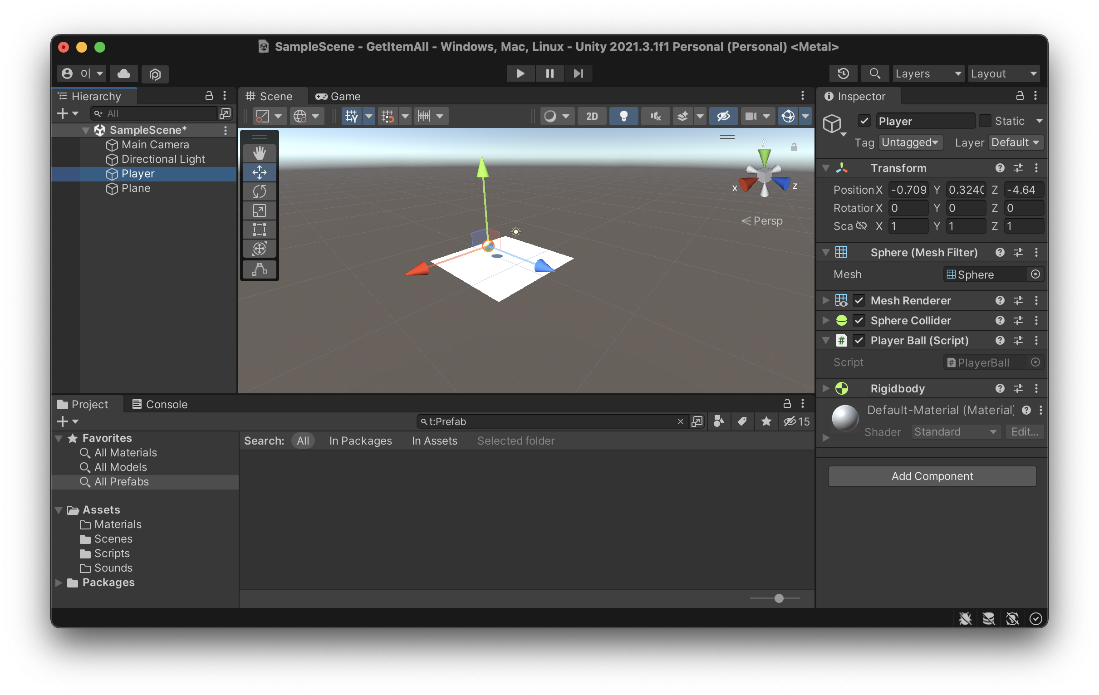Toggle scene lighting bulb icon
The height and width of the screenshot is (695, 1099).
pyautogui.click(x=623, y=116)
